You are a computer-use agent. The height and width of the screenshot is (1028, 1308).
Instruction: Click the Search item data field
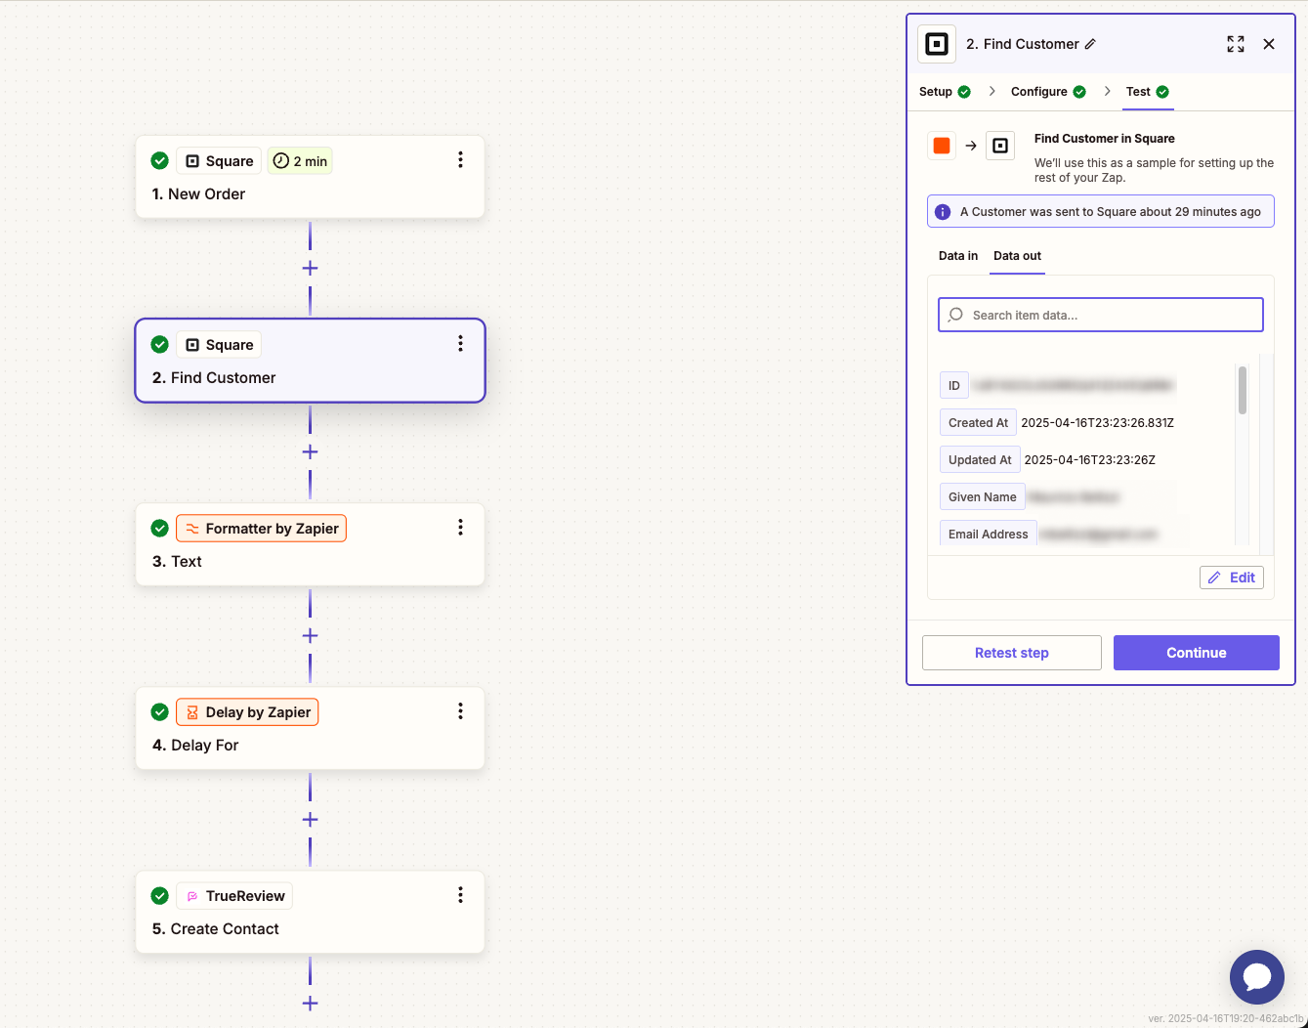tap(1101, 315)
